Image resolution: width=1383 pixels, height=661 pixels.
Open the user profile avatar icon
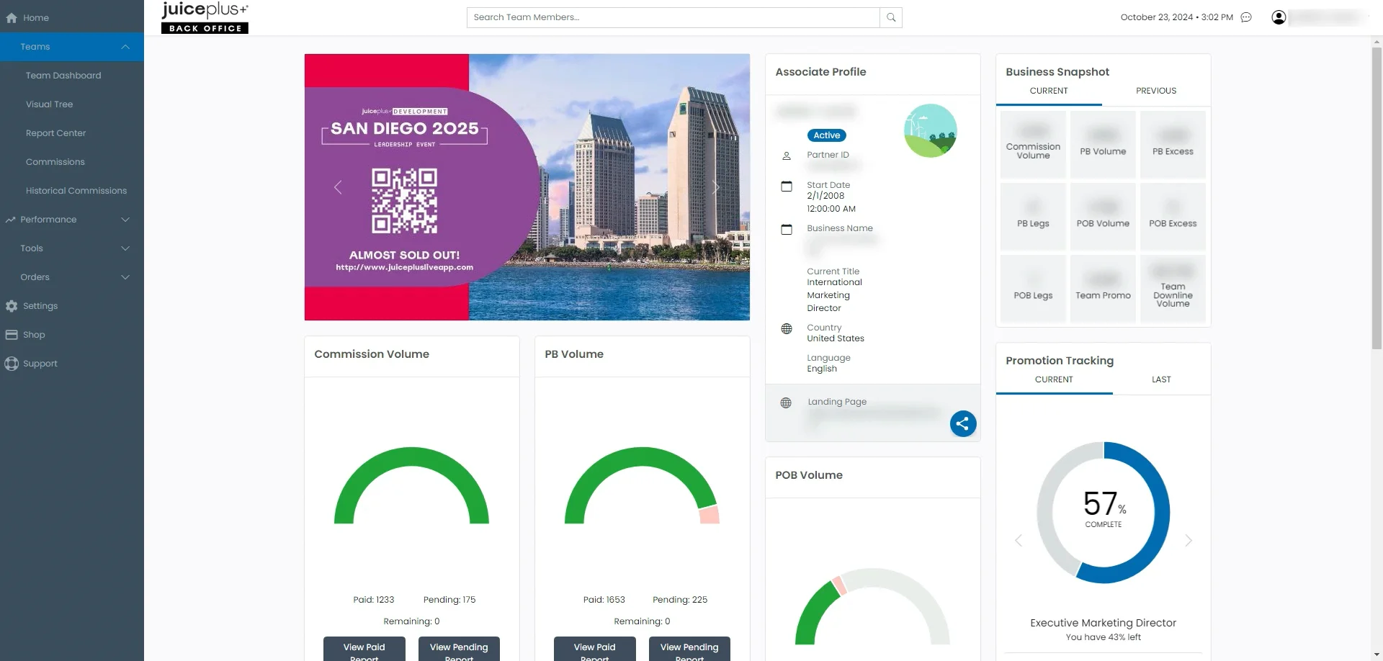[x=1279, y=17]
